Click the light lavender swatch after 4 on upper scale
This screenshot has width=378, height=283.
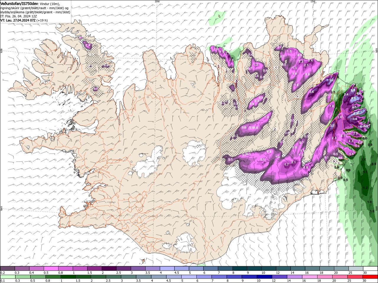(x=167, y=269)
